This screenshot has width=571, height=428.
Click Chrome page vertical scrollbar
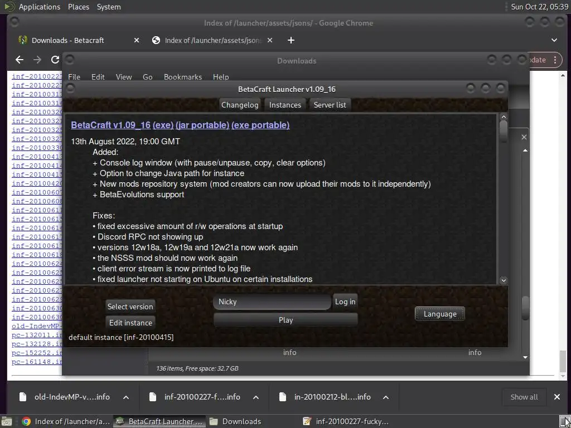[x=563, y=360]
